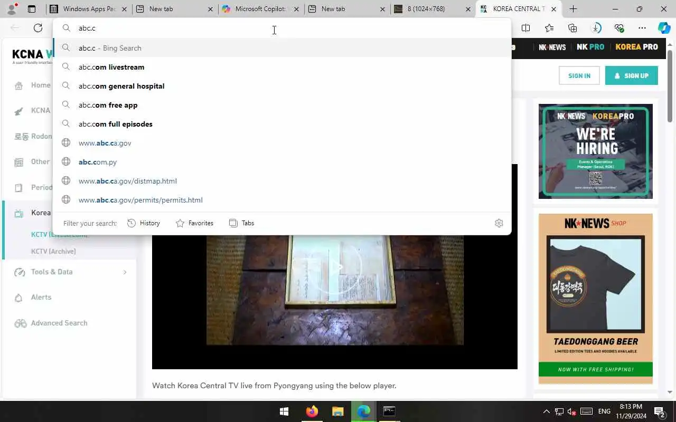Click the SIGN UP button

(631, 75)
